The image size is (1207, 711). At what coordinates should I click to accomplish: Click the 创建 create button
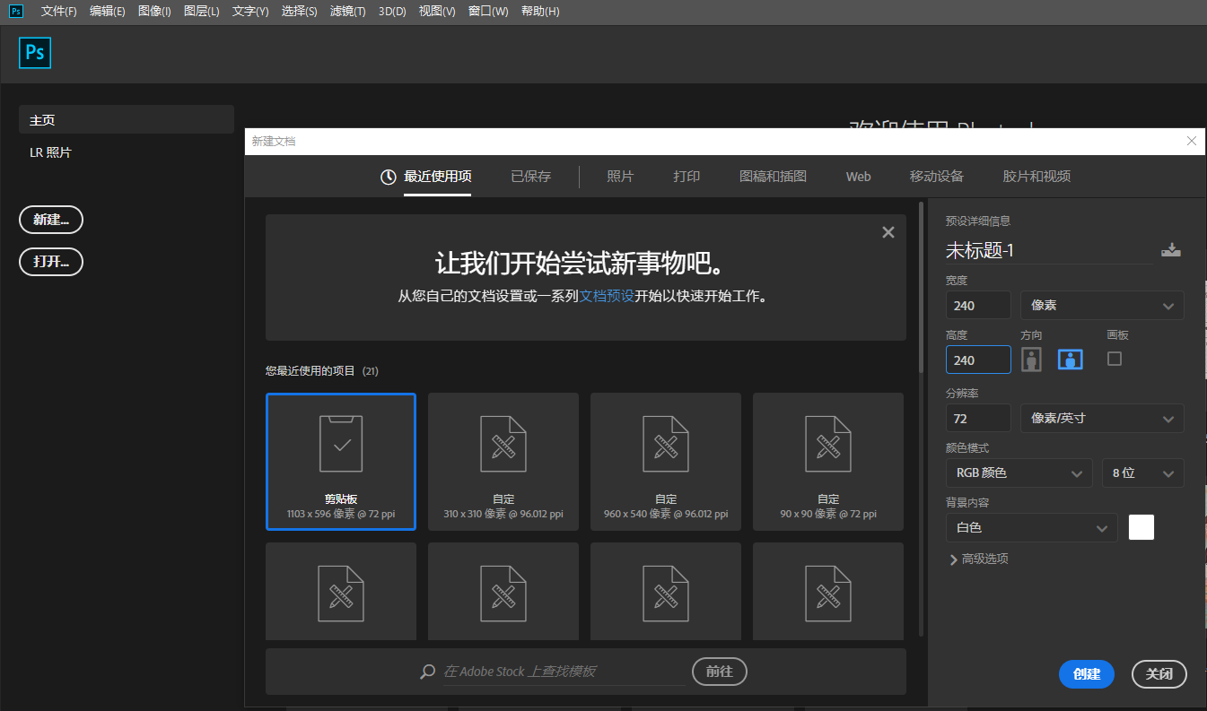point(1086,674)
